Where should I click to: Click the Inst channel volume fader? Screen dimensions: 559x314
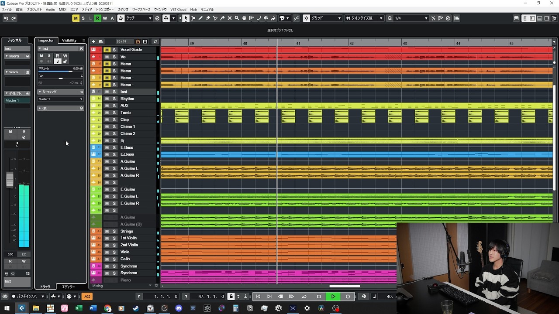[10, 179]
